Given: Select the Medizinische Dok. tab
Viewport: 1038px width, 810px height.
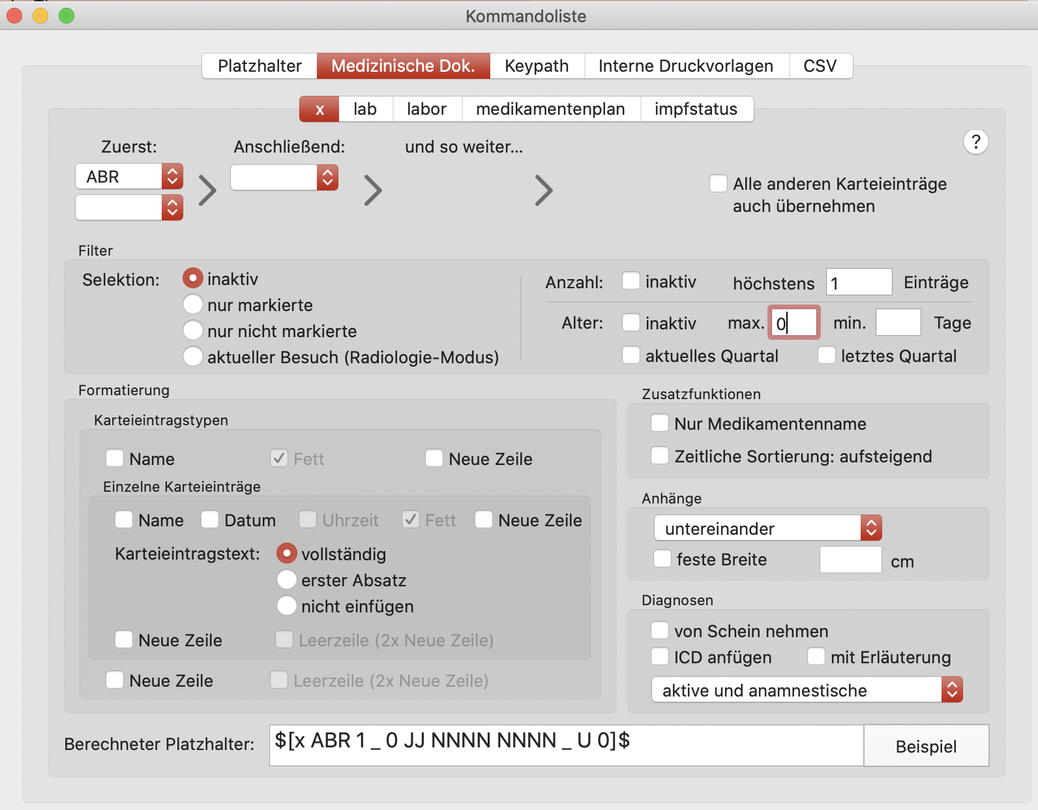Looking at the screenshot, I should [403, 66].
